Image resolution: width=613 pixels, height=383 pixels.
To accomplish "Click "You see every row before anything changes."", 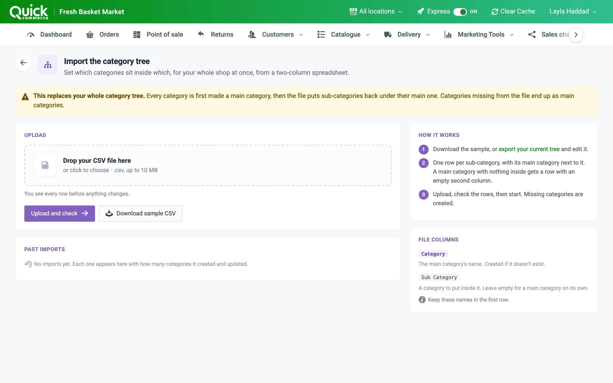I will (x=77, y=194).
